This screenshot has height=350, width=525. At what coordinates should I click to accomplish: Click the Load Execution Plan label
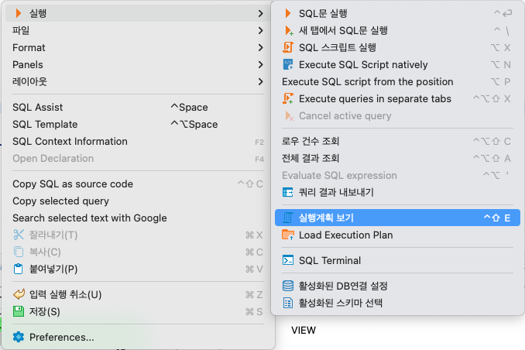click(345, 235)
